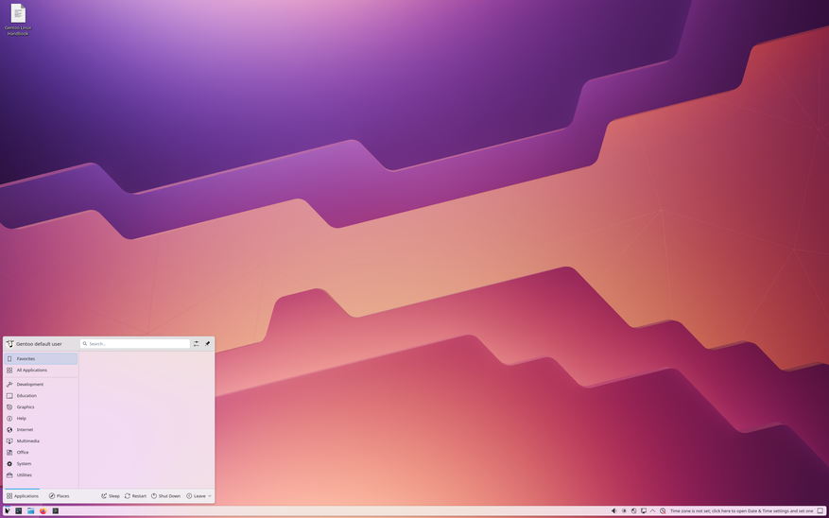Click the application launcher button in taskbar

click(7, 511)
